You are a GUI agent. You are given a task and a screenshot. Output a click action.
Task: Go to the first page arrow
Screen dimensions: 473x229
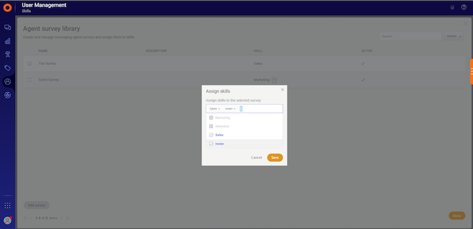coord(25,218)
